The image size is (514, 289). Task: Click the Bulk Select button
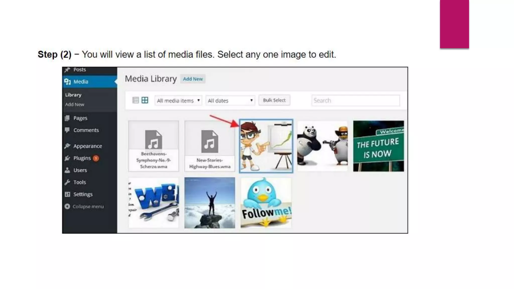[274, 100]
